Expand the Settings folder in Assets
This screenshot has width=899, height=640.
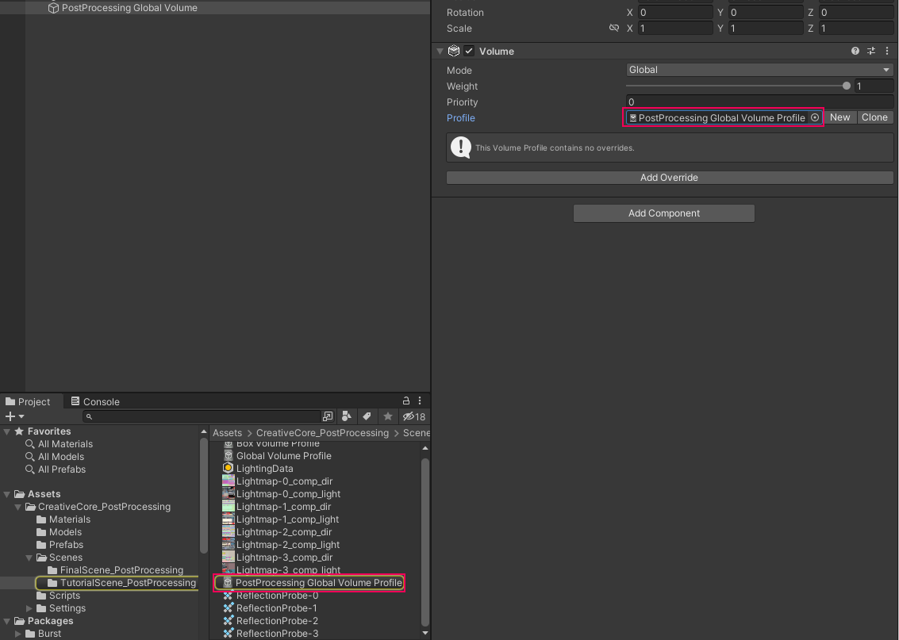[30, 608]
